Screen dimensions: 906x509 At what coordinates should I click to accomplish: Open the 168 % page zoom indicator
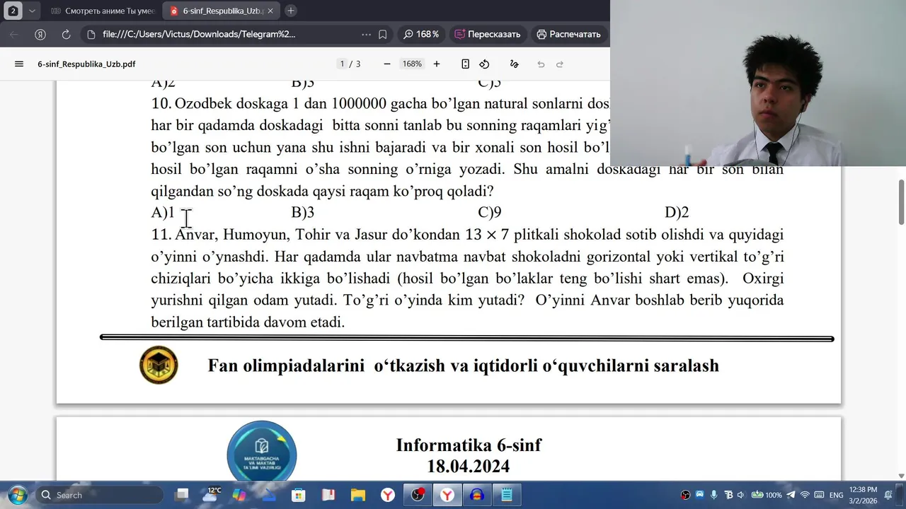pos(421,34)
